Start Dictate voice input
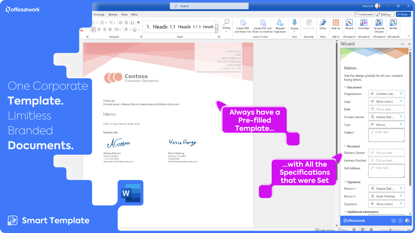The width and height of the screenshot is (415, 233). (x=294, y=26)
